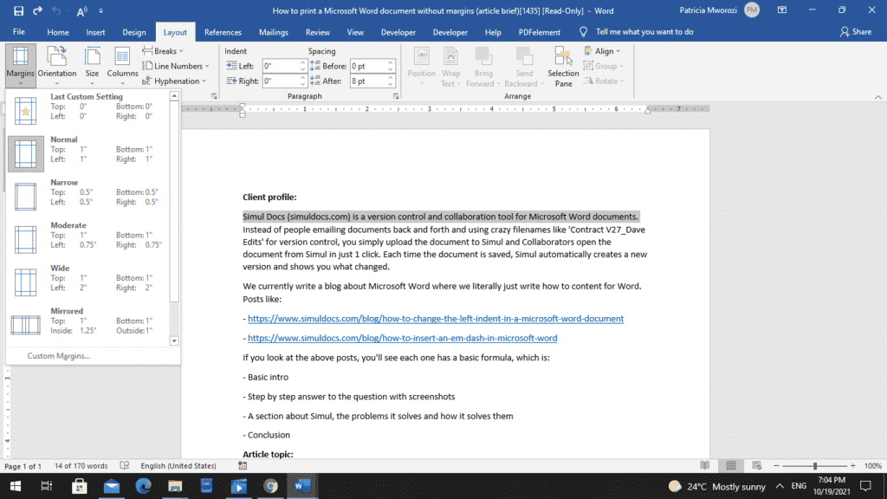Open the Selection Pane

tap(563, 66)
